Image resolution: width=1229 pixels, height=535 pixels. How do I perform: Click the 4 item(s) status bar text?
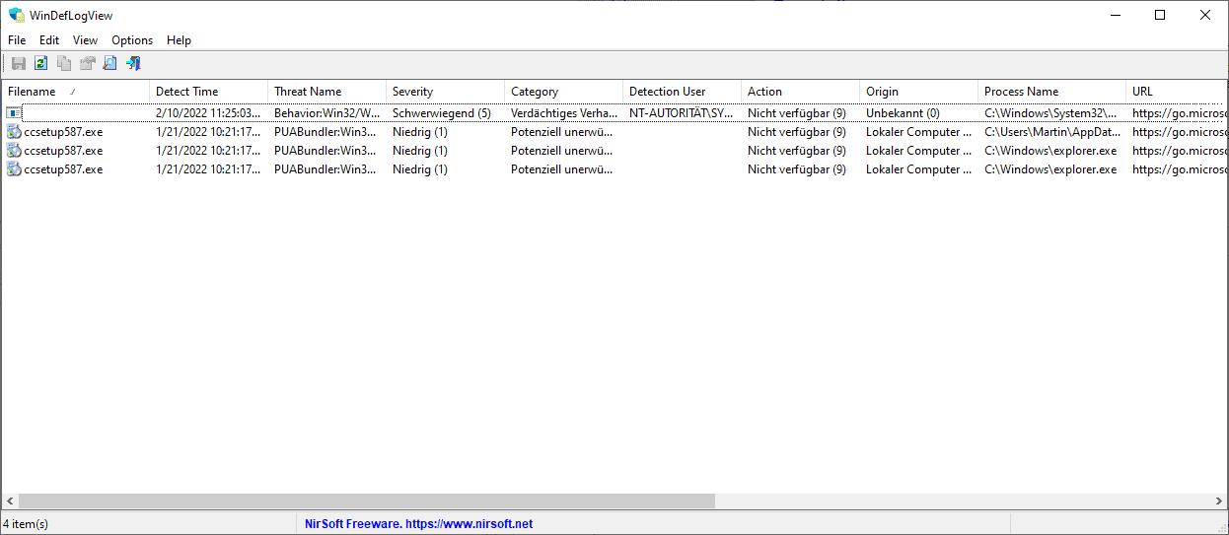pos(26,524)
